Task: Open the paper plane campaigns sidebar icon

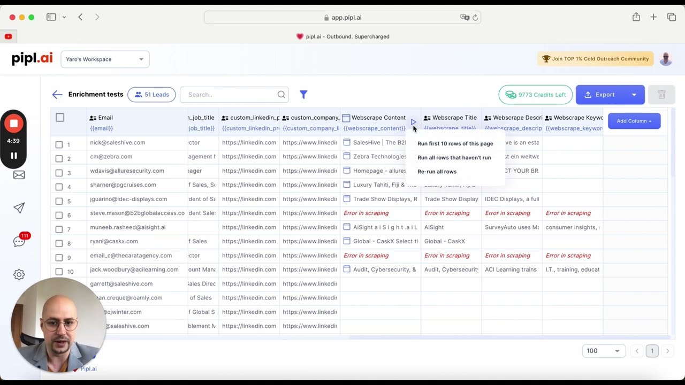Action: pyautogui.click(x=19, y=208)
